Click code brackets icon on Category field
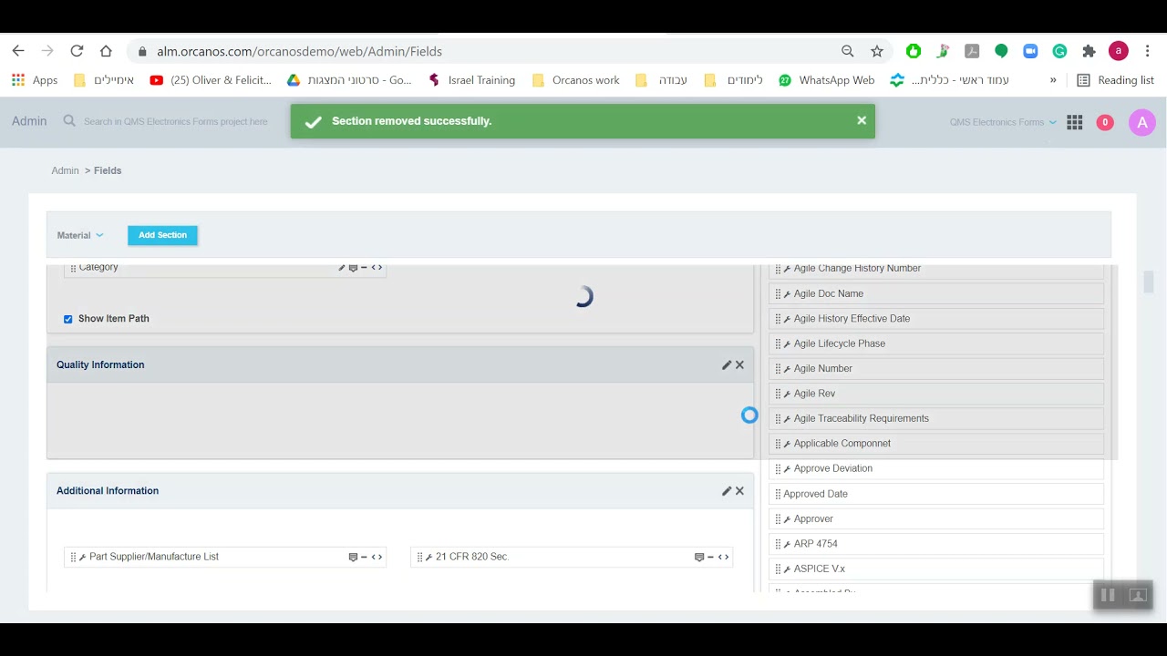The height and width of the screenshot is (656, 1167). pos(377,267)
